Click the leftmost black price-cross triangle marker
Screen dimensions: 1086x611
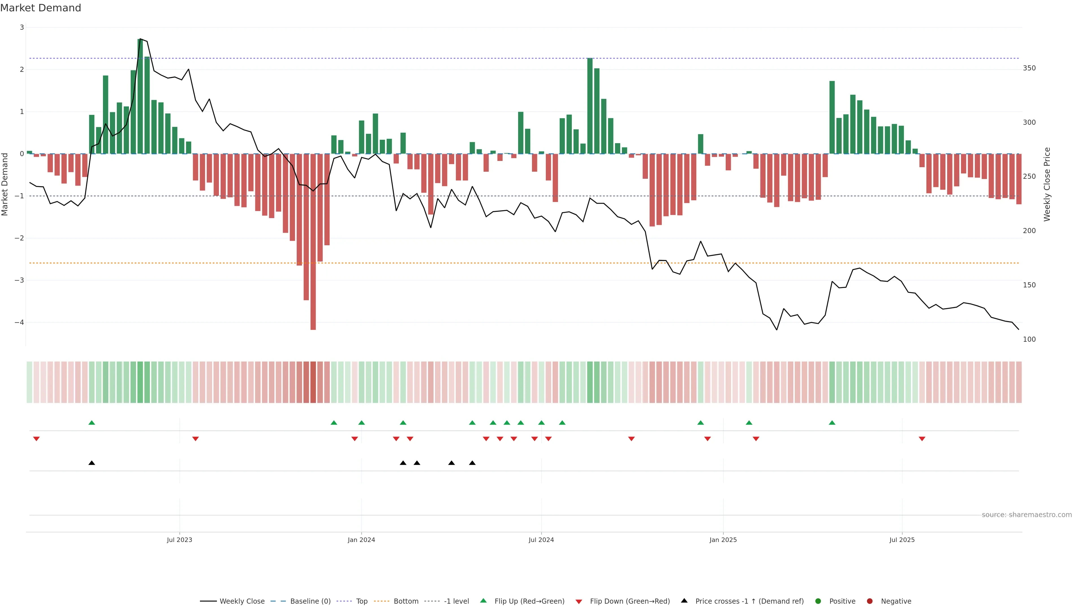click(92, 463)
